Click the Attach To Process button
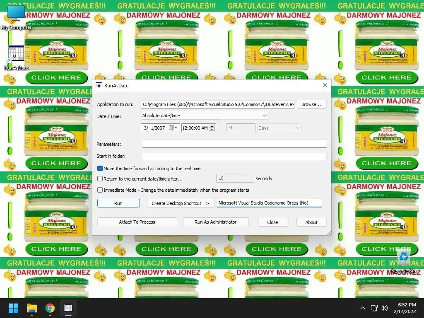The image size is (424, 318). pos(137,222)
